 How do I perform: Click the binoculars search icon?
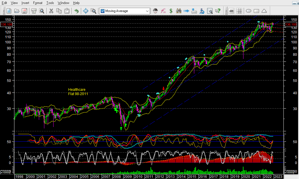[x=178, y=11]
